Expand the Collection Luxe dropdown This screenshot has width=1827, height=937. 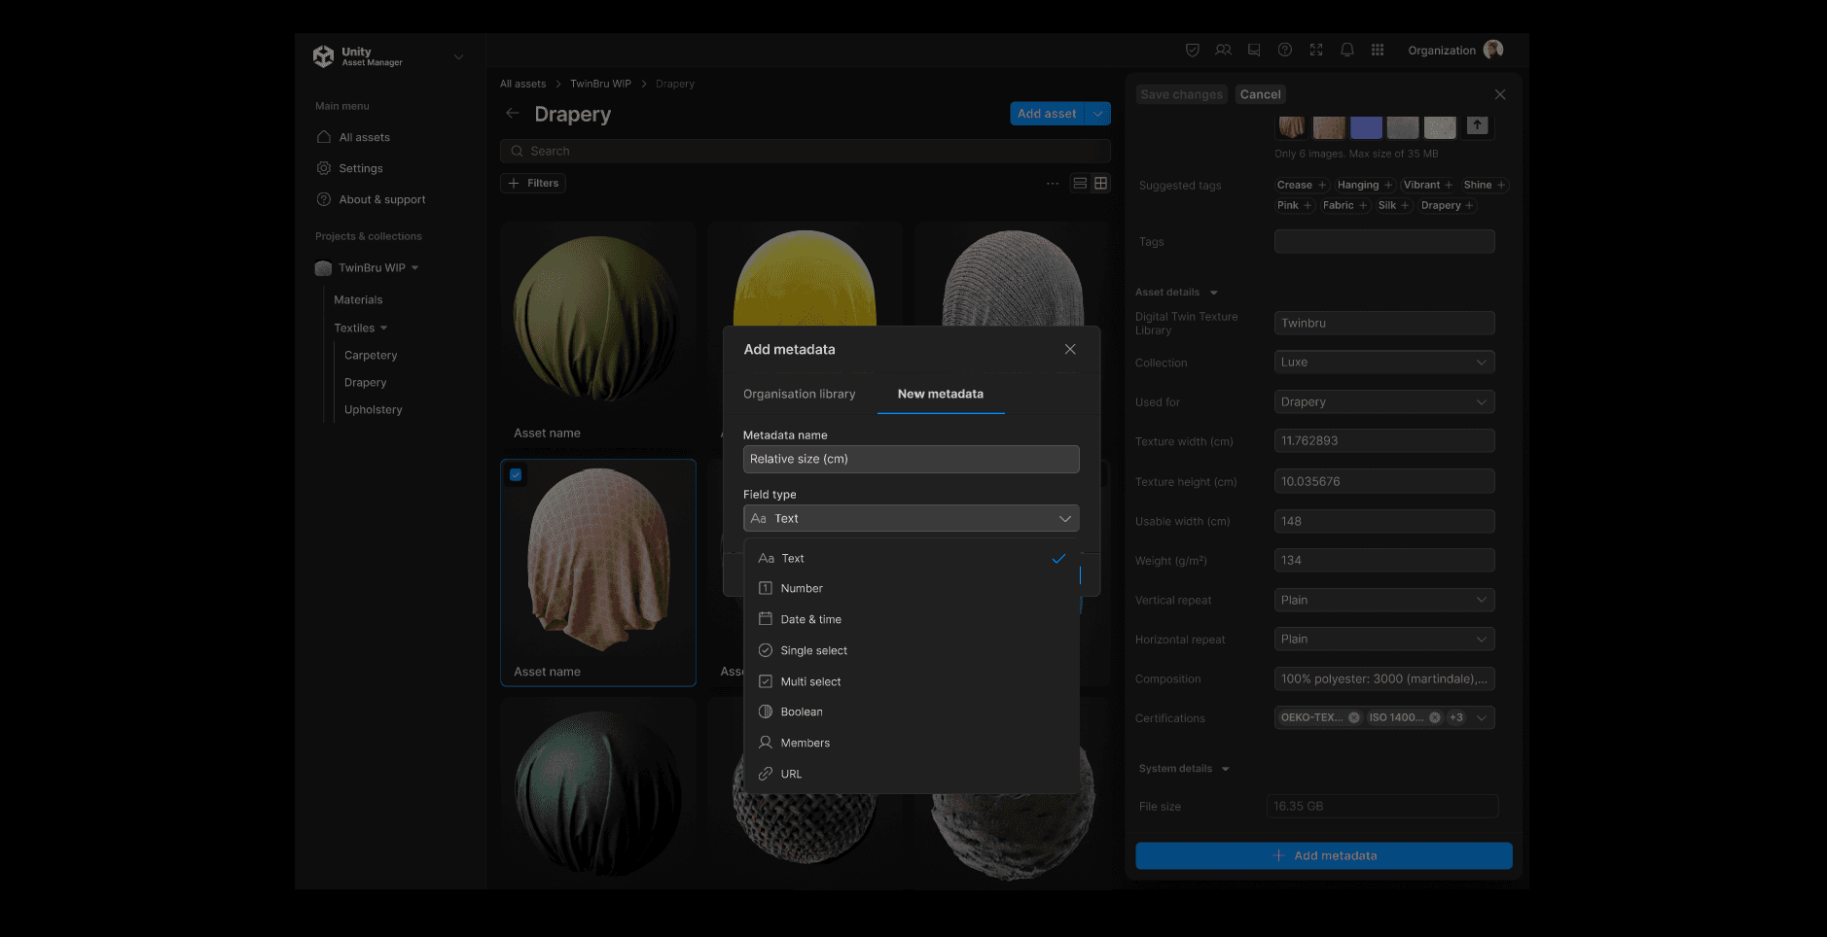(x=1383, y=363)
